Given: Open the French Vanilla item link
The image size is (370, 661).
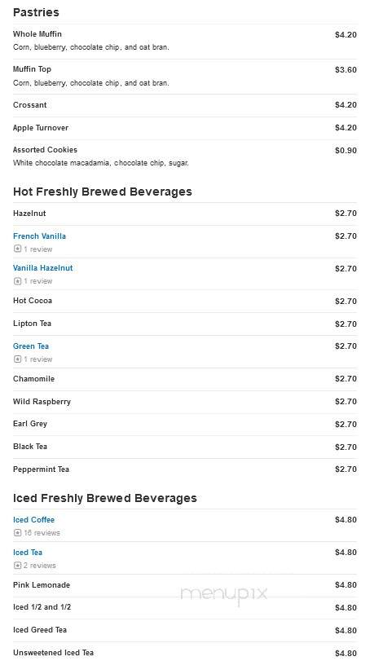Looking at the screenshot, I should [x=39, y=236].
